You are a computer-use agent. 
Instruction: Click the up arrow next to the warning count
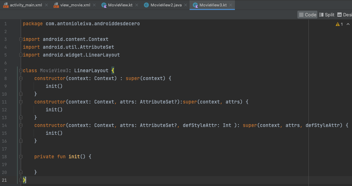pos(348,24)
